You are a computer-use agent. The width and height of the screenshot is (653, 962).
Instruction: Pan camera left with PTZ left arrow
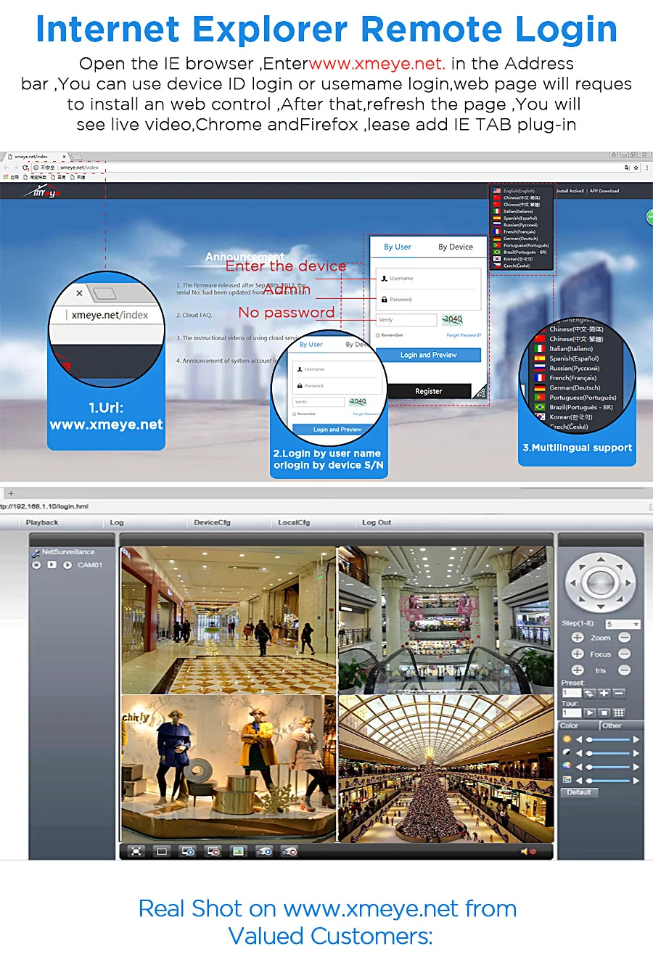pyautogui.click(x=573, y=583)
